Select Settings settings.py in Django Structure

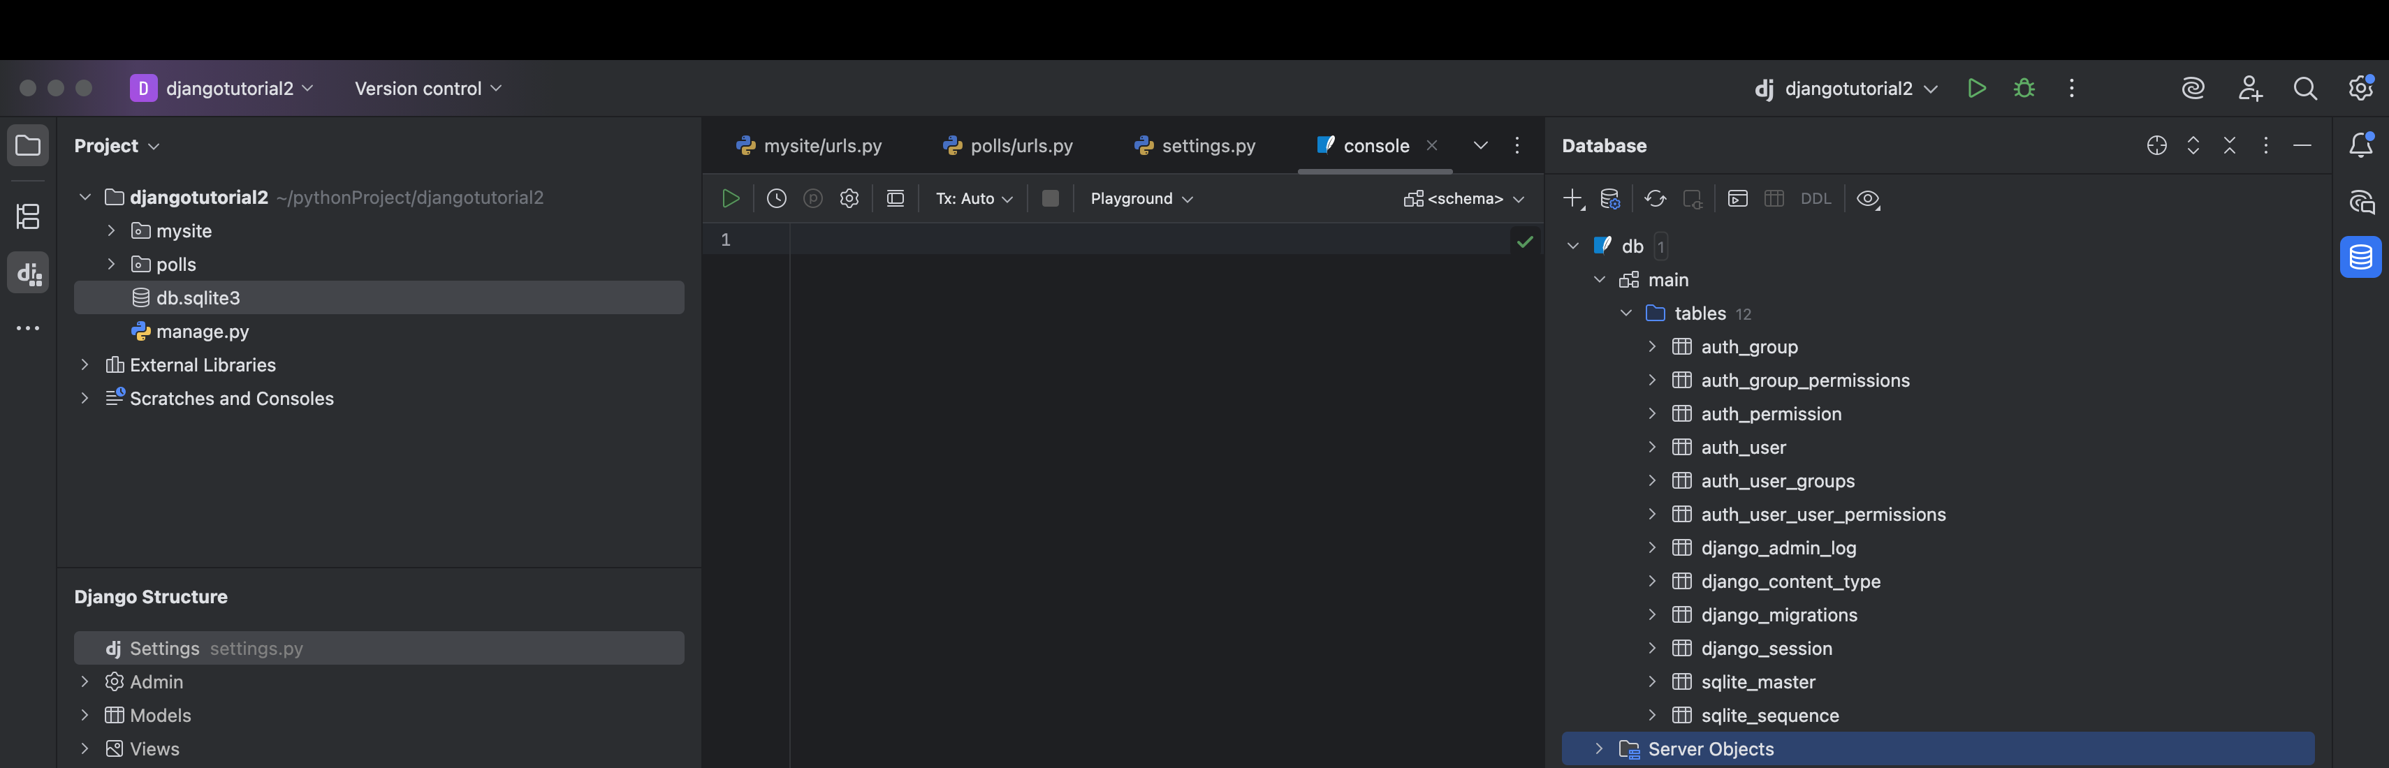(x=379, y=649)
